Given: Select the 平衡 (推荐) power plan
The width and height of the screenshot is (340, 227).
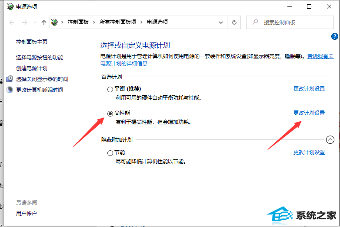Looking at the screenshot, I should click(x=110, y=89).
